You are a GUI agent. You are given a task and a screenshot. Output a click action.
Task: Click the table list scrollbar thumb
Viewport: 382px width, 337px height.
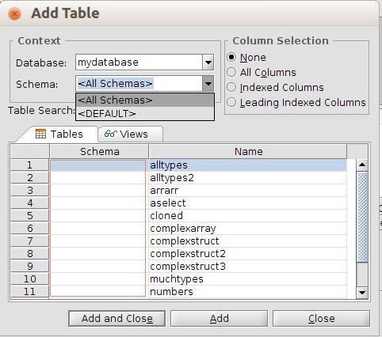coord(362,217)
